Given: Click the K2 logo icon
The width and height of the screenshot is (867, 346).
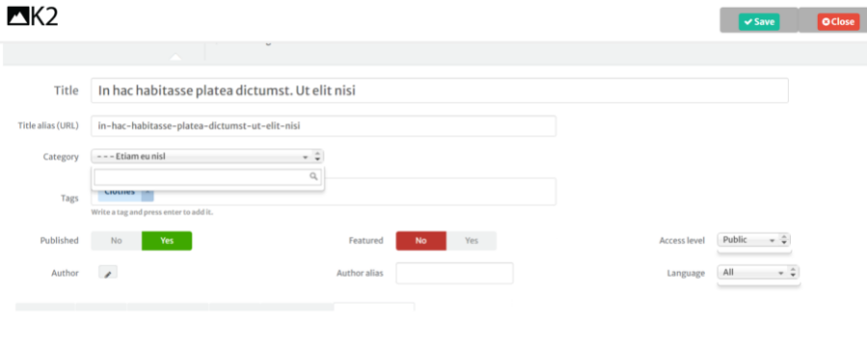Looking at the screenshot, I should click(18, 16).
